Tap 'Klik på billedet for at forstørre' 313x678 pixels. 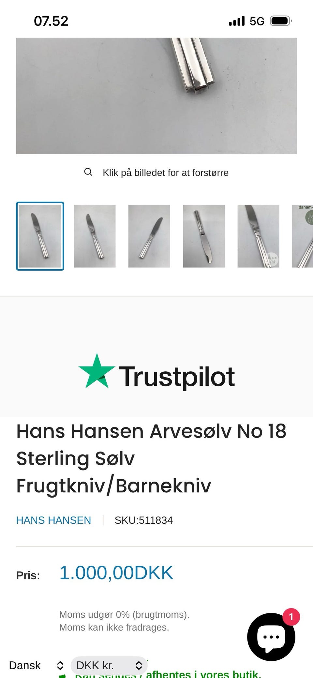(x=166, y=173)
